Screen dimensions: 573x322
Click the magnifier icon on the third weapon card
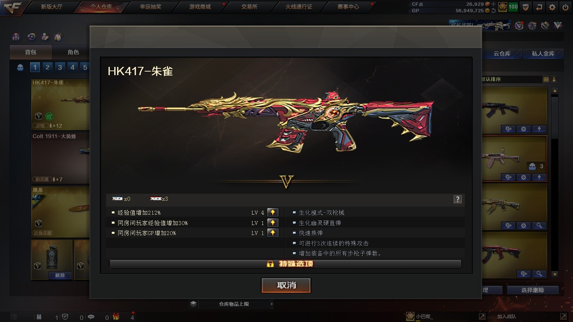(x=539, y=225)
